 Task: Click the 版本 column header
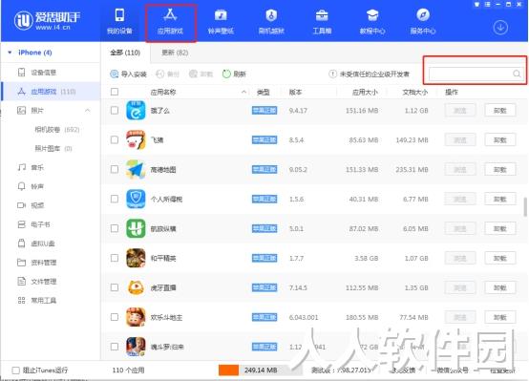click(295, 92)
